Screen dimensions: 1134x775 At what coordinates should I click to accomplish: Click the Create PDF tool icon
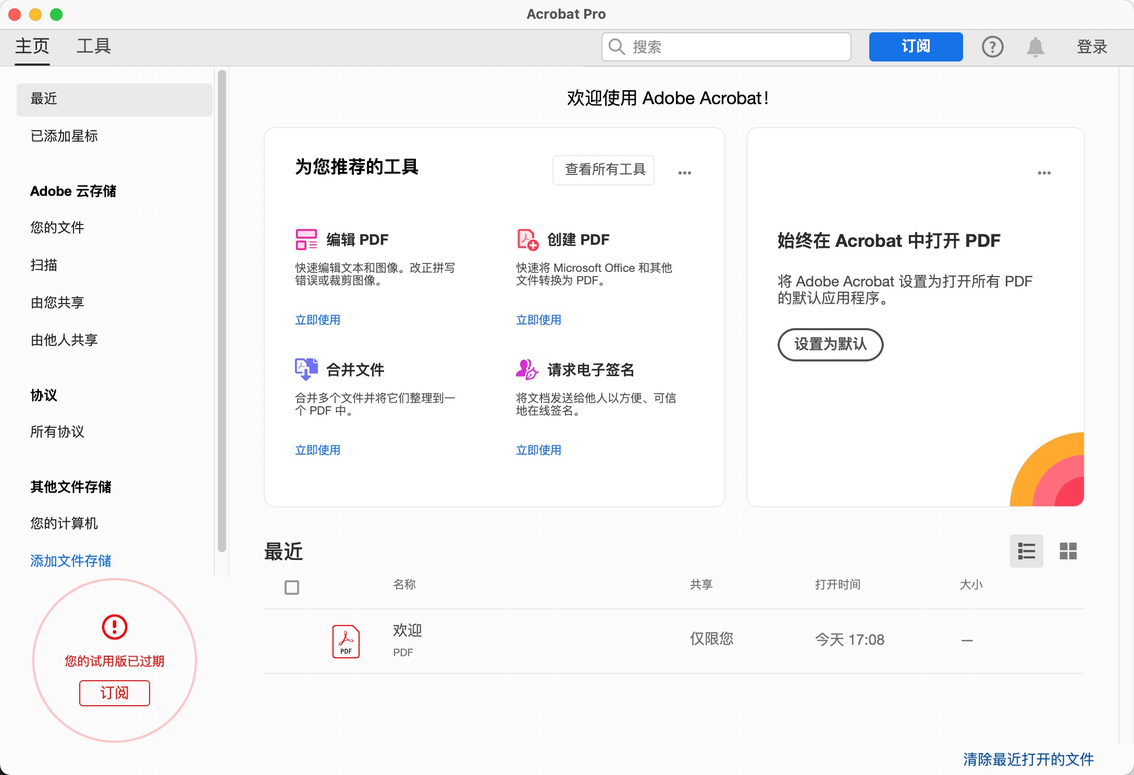coord(527,240)
